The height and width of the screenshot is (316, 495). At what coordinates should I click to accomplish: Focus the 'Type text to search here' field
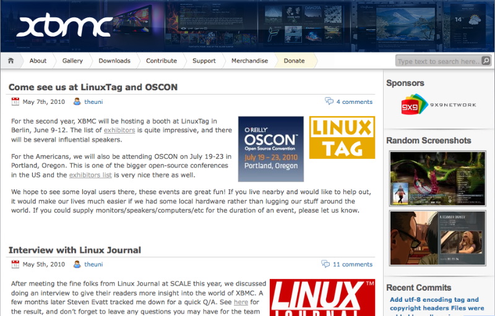[x=437, y=61]
